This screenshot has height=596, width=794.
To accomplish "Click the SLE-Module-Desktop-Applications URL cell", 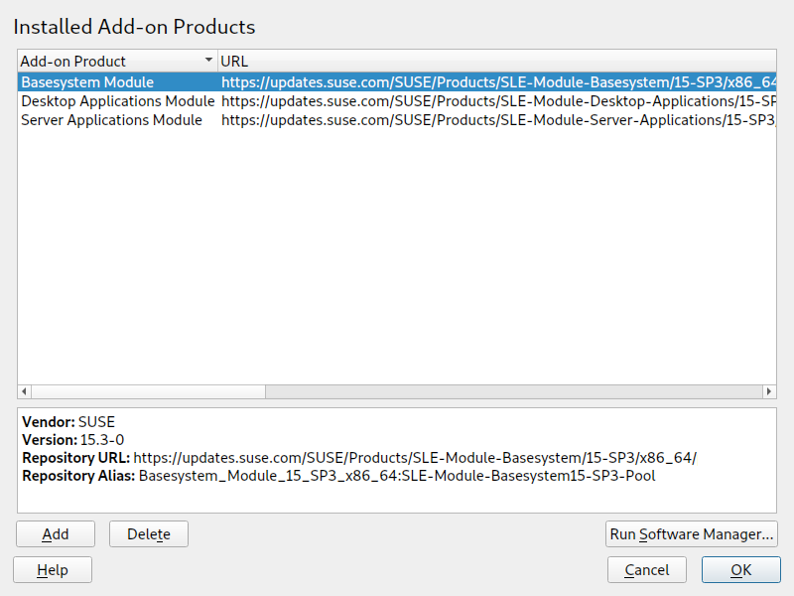I will tap(496, 101).
